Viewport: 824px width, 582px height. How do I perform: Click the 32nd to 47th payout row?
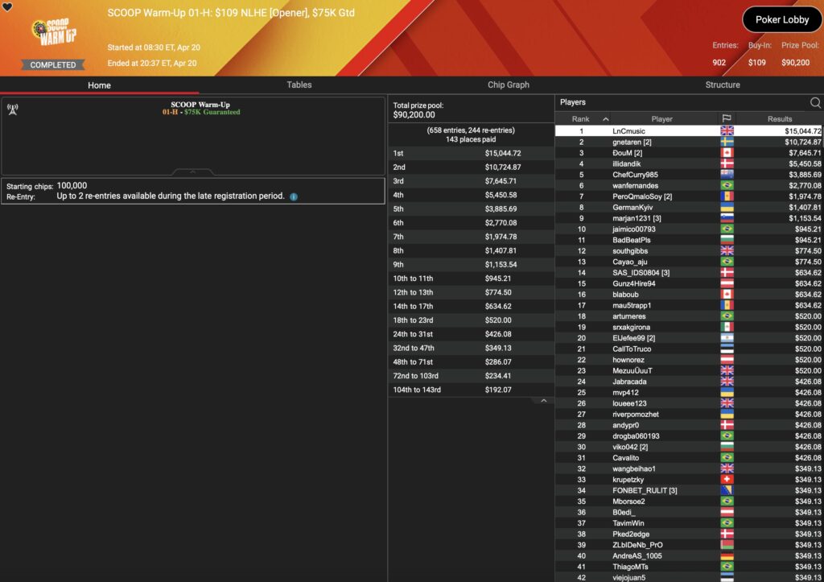pos(471,348)
